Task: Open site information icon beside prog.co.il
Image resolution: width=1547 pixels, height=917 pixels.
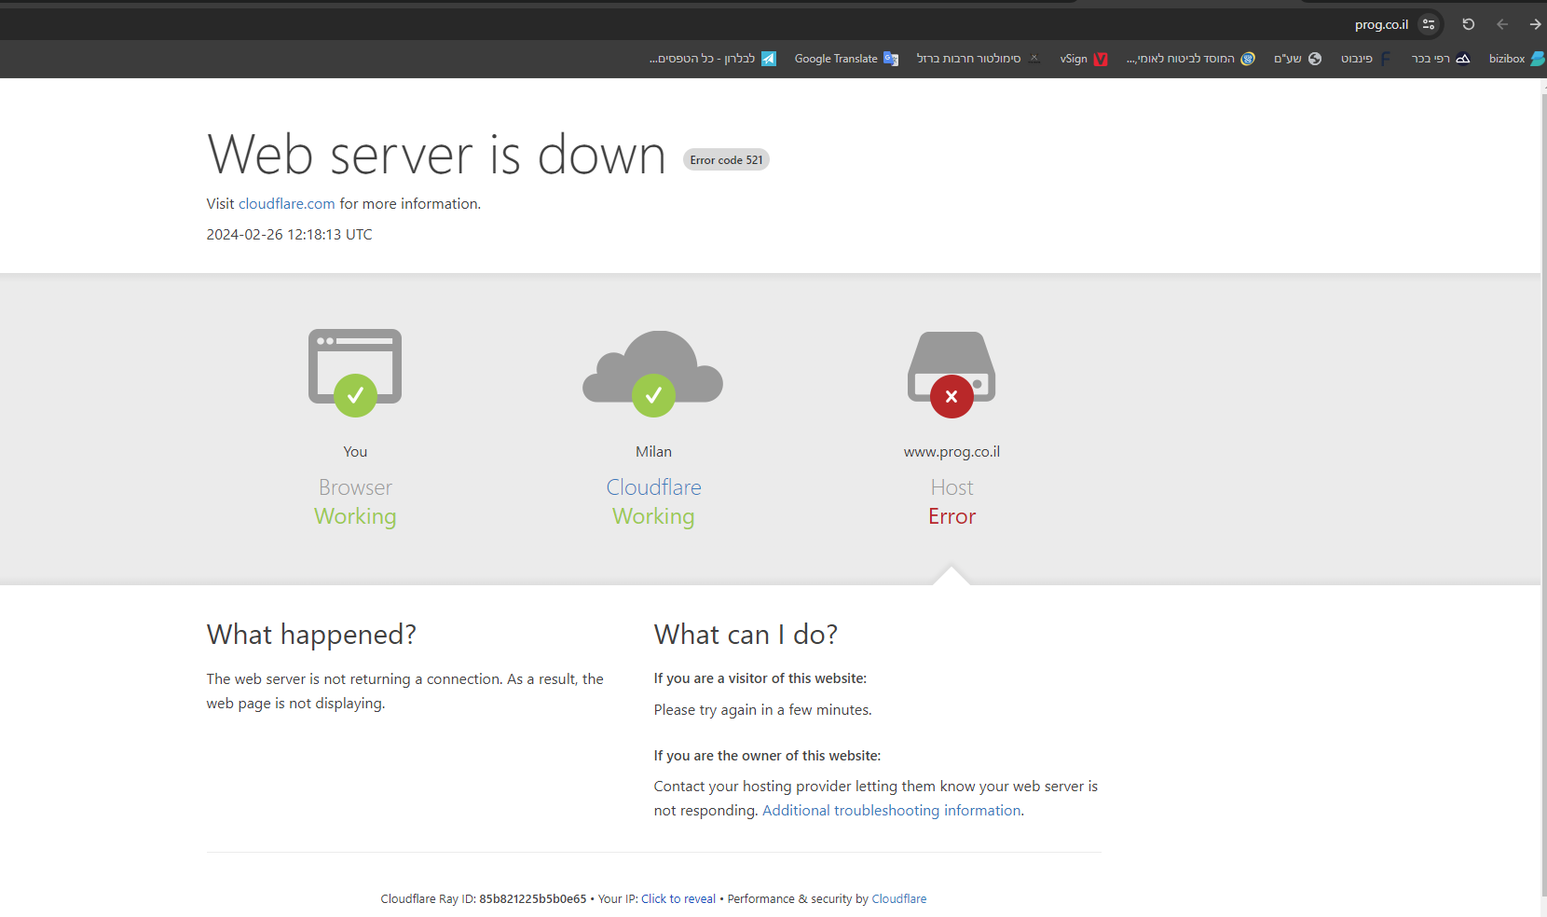Action: pos(1429,24)
